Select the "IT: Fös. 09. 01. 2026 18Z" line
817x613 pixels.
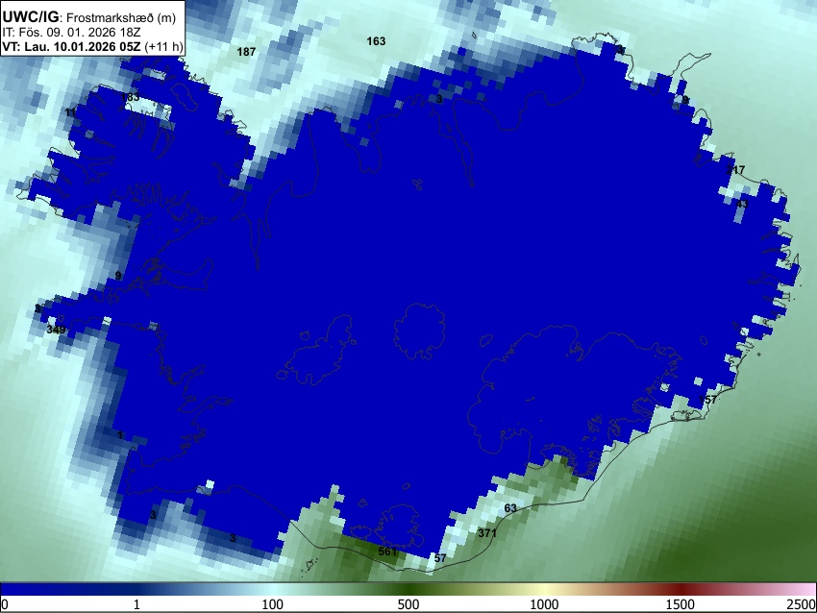point(71,33)
